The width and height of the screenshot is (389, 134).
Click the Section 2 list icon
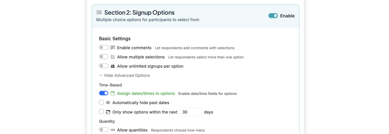coord(99,12)
